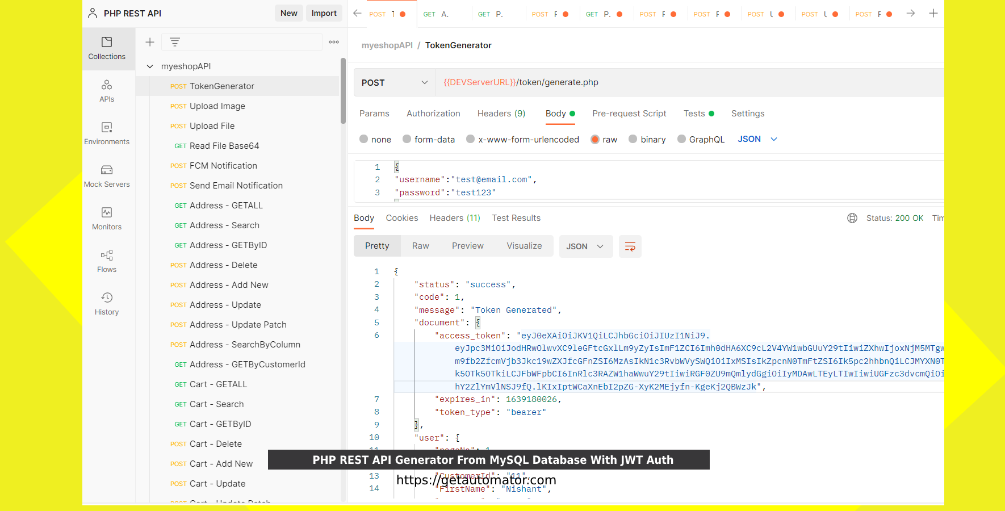Open collection filter options
Image resolution: width=1005 pixels, height=511 pixels.
[174, 41]
